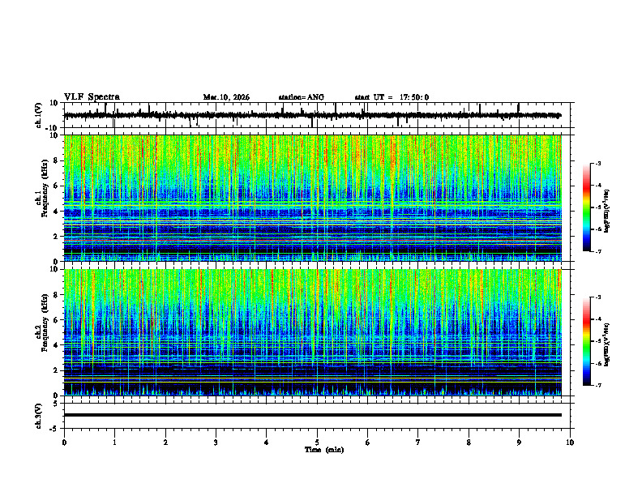
Task: Click the time axis tick label "9"
Action: point(519,443)
